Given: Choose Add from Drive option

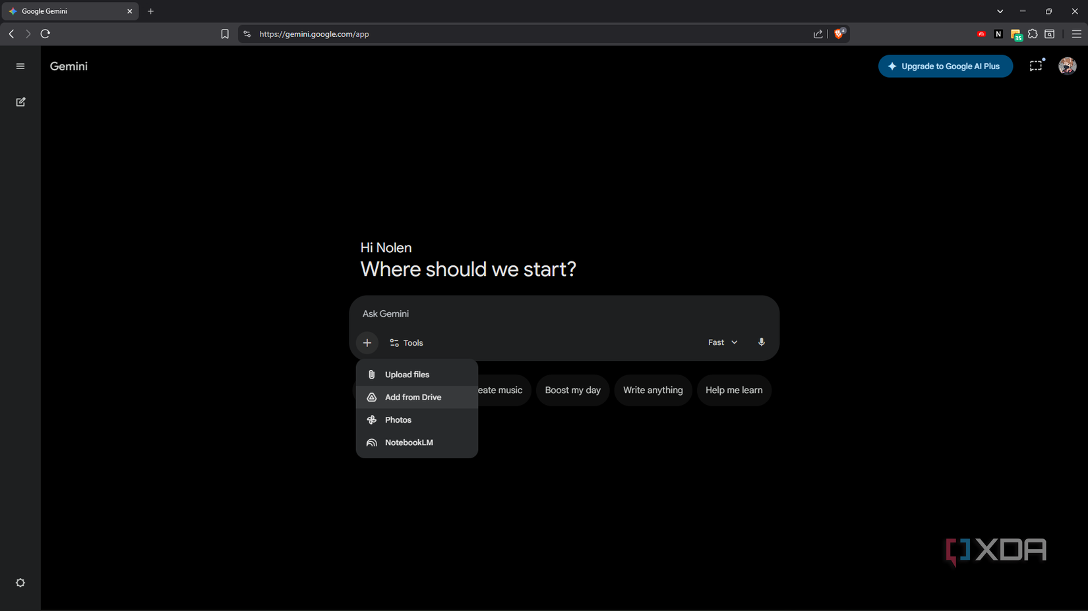Looking at the screenshot, I should pyautogui.click(x=413, y=397).
